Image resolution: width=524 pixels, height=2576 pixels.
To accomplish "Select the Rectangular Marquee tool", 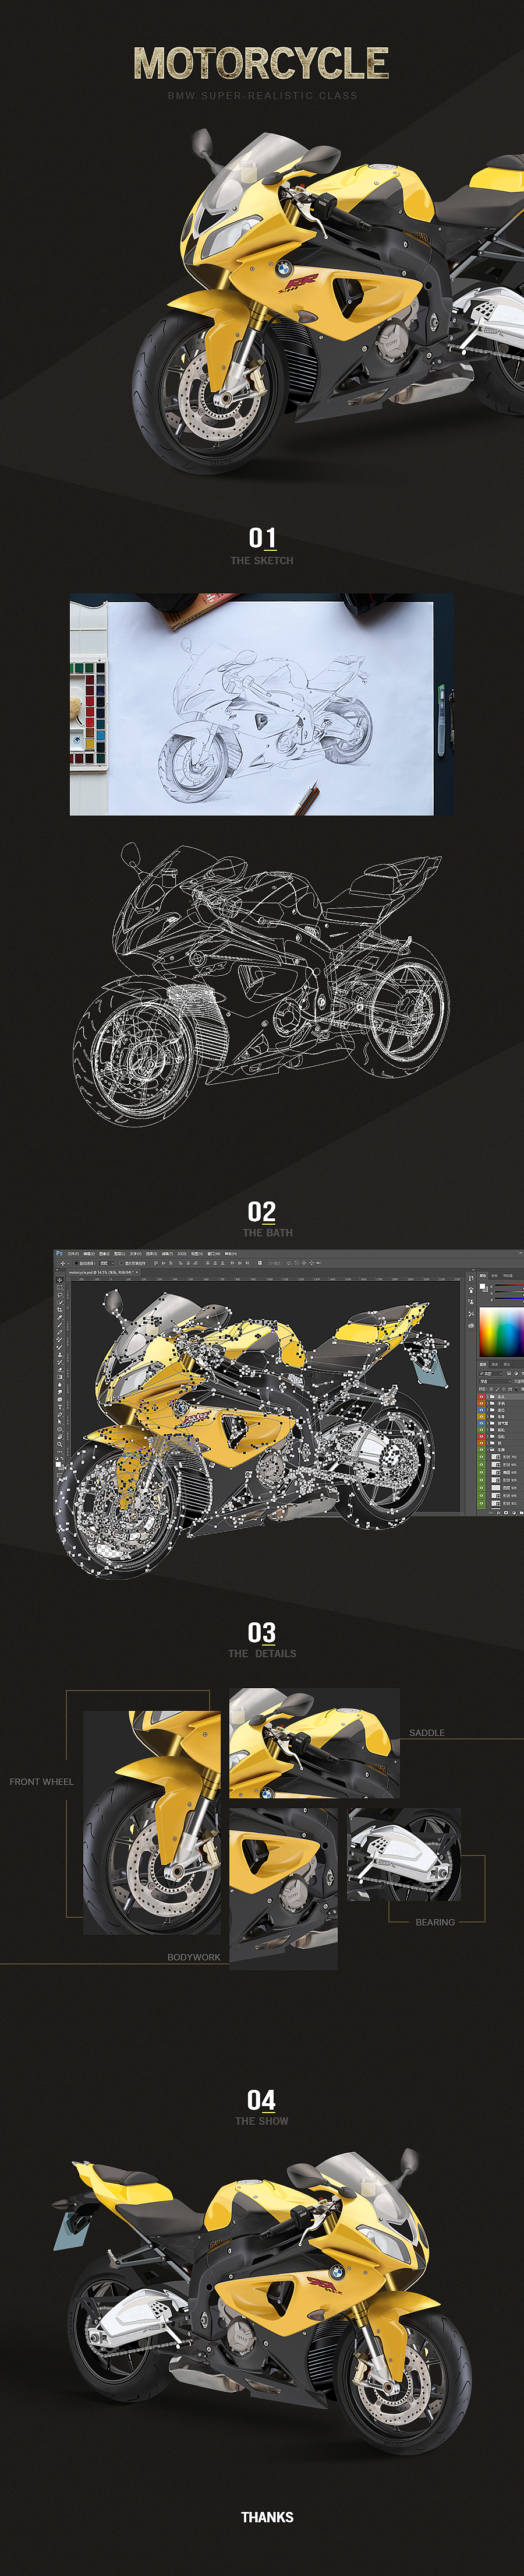I will (60, 1288).
